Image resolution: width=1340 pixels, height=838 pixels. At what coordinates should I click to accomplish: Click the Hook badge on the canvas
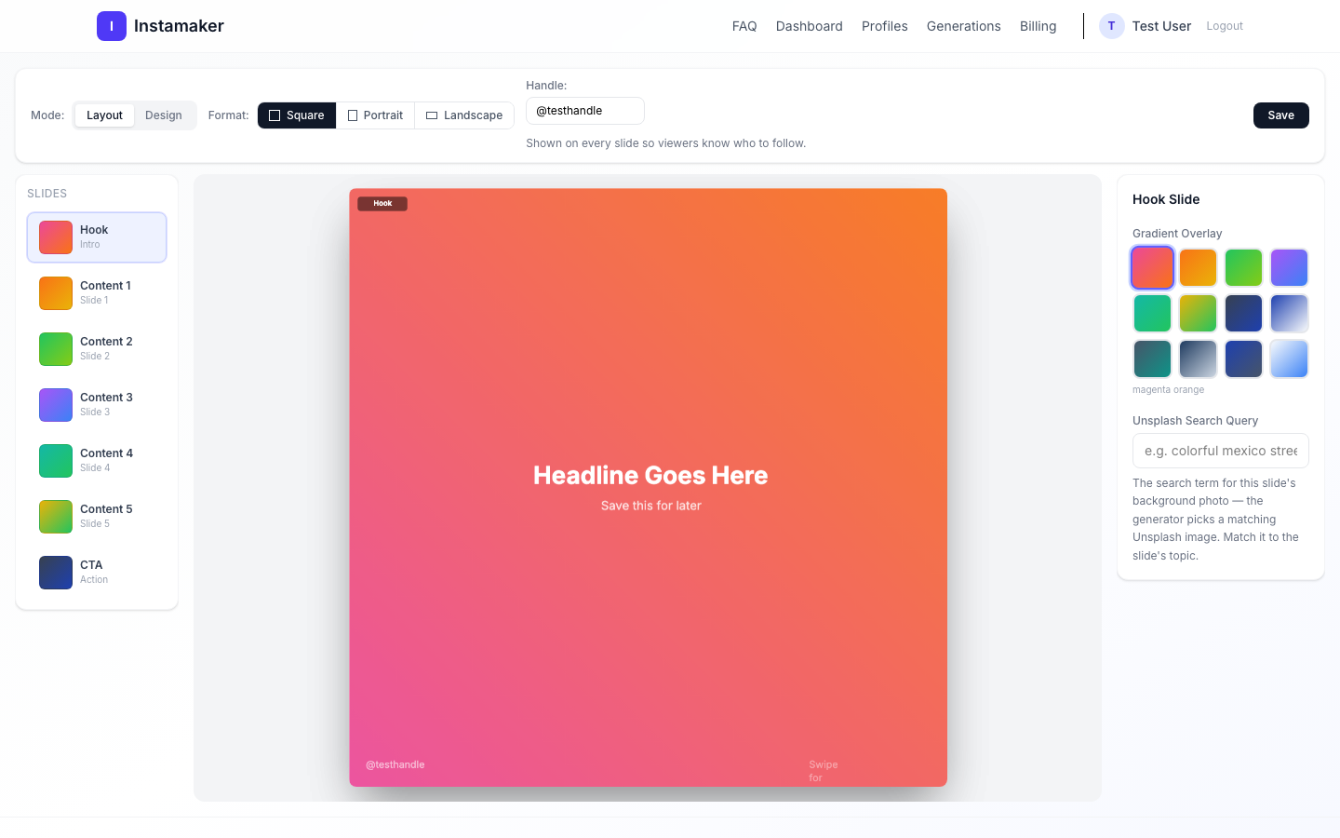(382, 203)
